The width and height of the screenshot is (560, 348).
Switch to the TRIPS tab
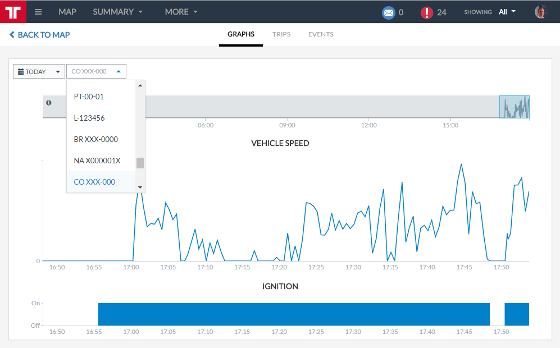281,34
